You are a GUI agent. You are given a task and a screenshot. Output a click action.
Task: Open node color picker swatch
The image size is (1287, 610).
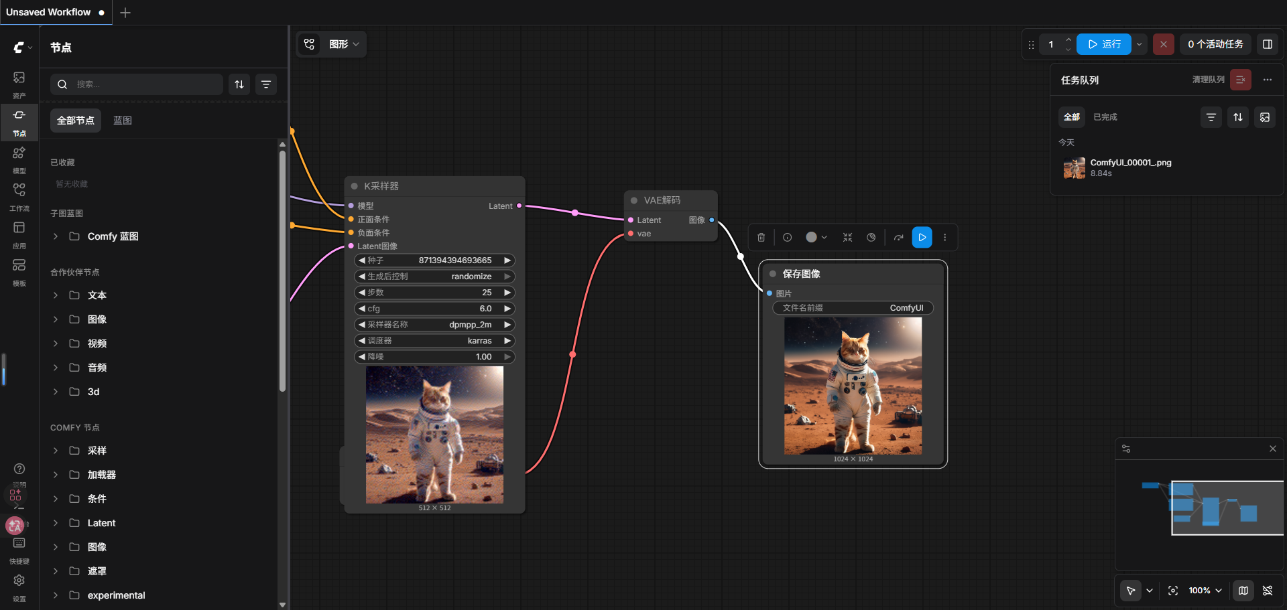(x=816, y=237)
